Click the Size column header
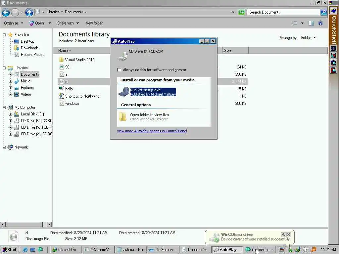 (235, 51)
